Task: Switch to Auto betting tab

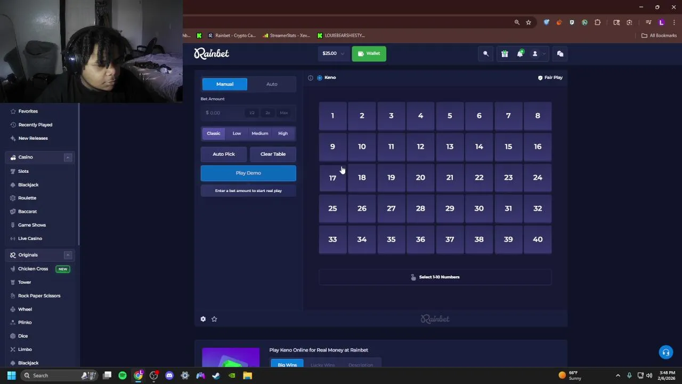Action: point(272,84)
